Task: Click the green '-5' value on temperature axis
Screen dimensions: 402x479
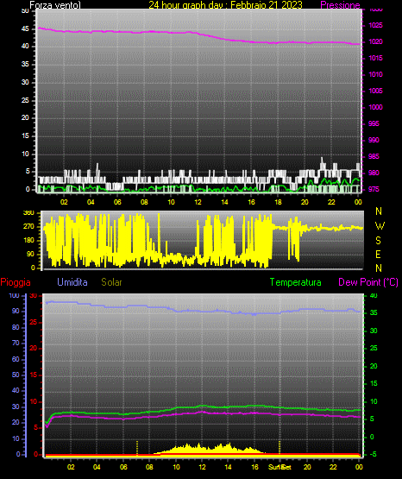Action: pos(373,454)
